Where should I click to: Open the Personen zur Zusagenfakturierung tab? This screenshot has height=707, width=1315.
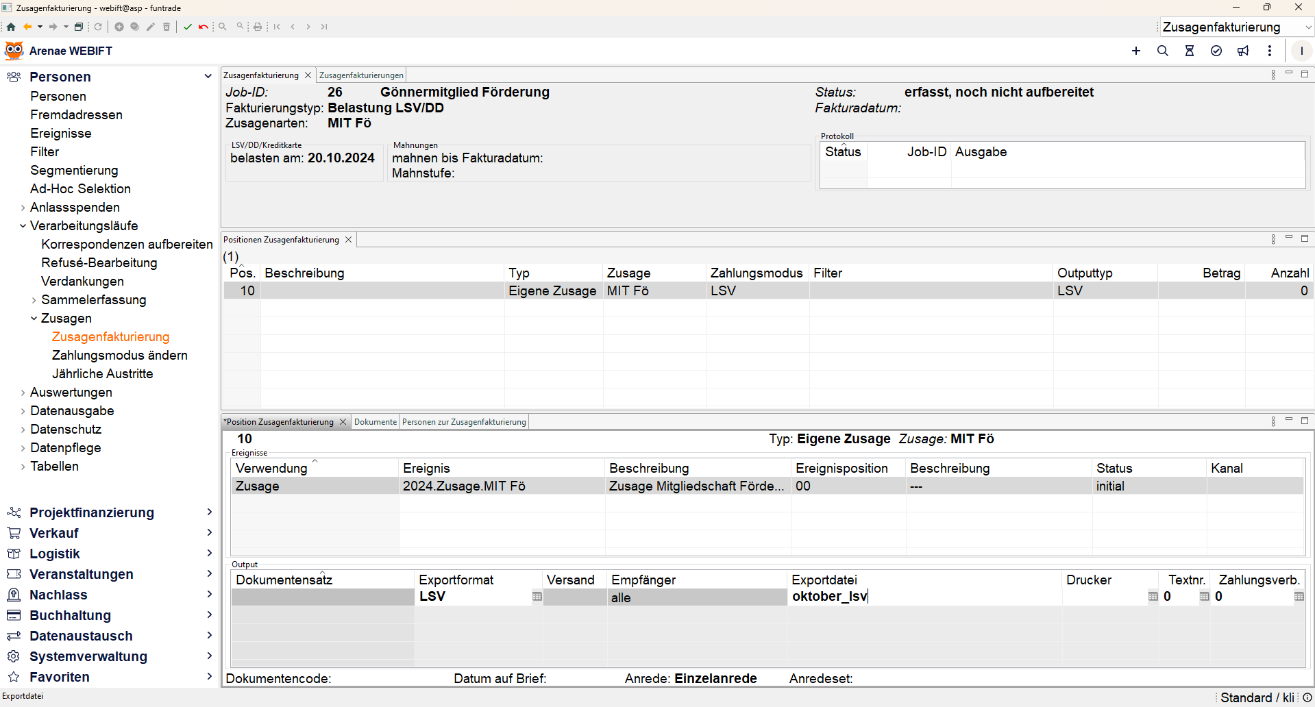[x=464, y=422]
